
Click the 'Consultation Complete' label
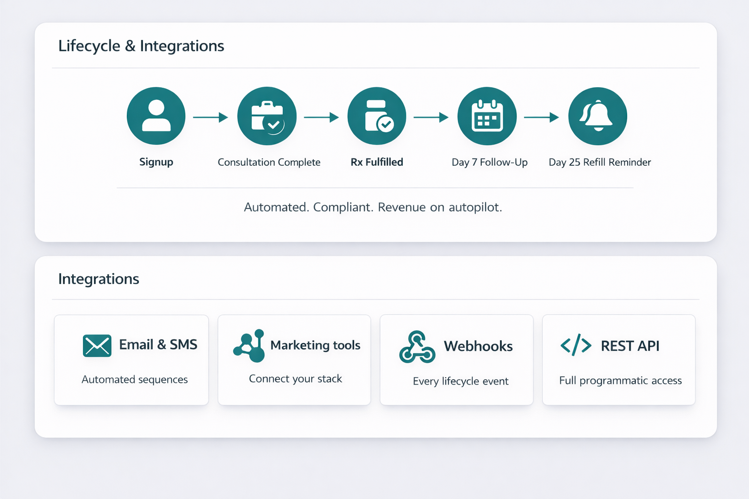(x=269, y=162)
